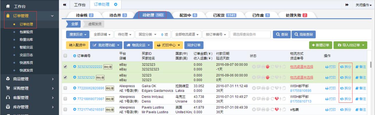The image size is (375, 115).
Task: Uncheck the checkbox for order 323232323
Action: [x=65, y=77]
